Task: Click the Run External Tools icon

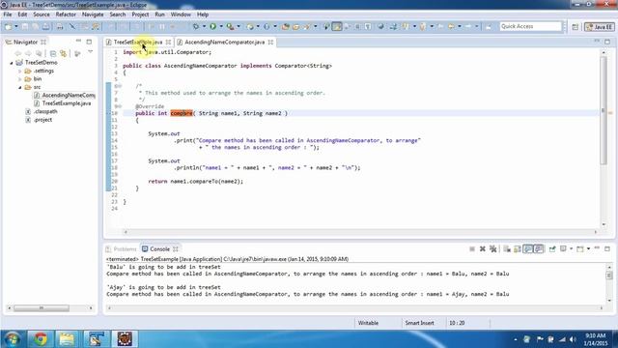Action: (x=230, y=26)
